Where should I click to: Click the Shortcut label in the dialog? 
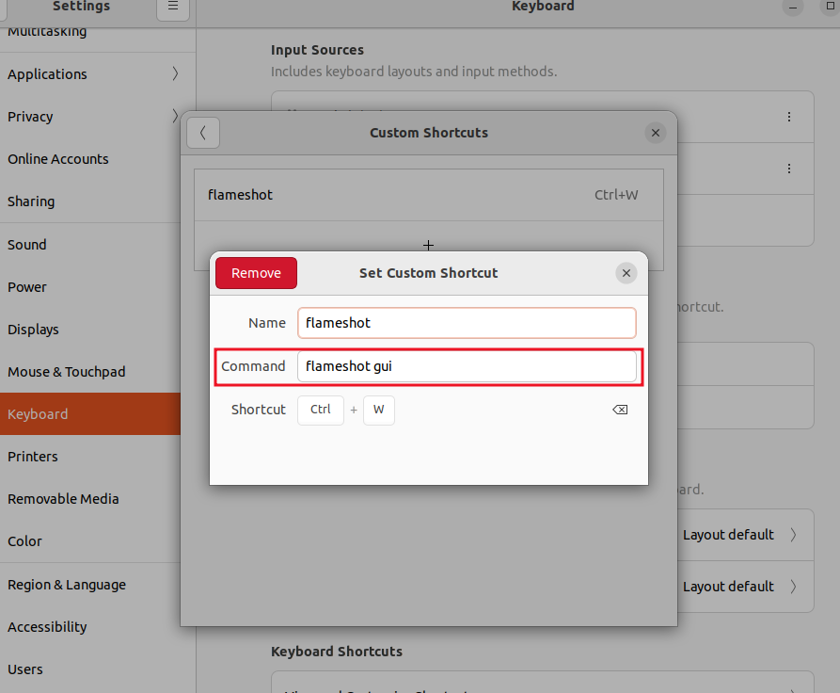click(x=259, y=410)
